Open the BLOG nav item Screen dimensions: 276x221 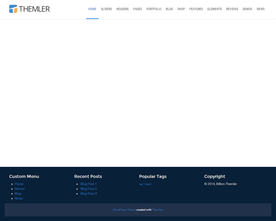[169, 9]
